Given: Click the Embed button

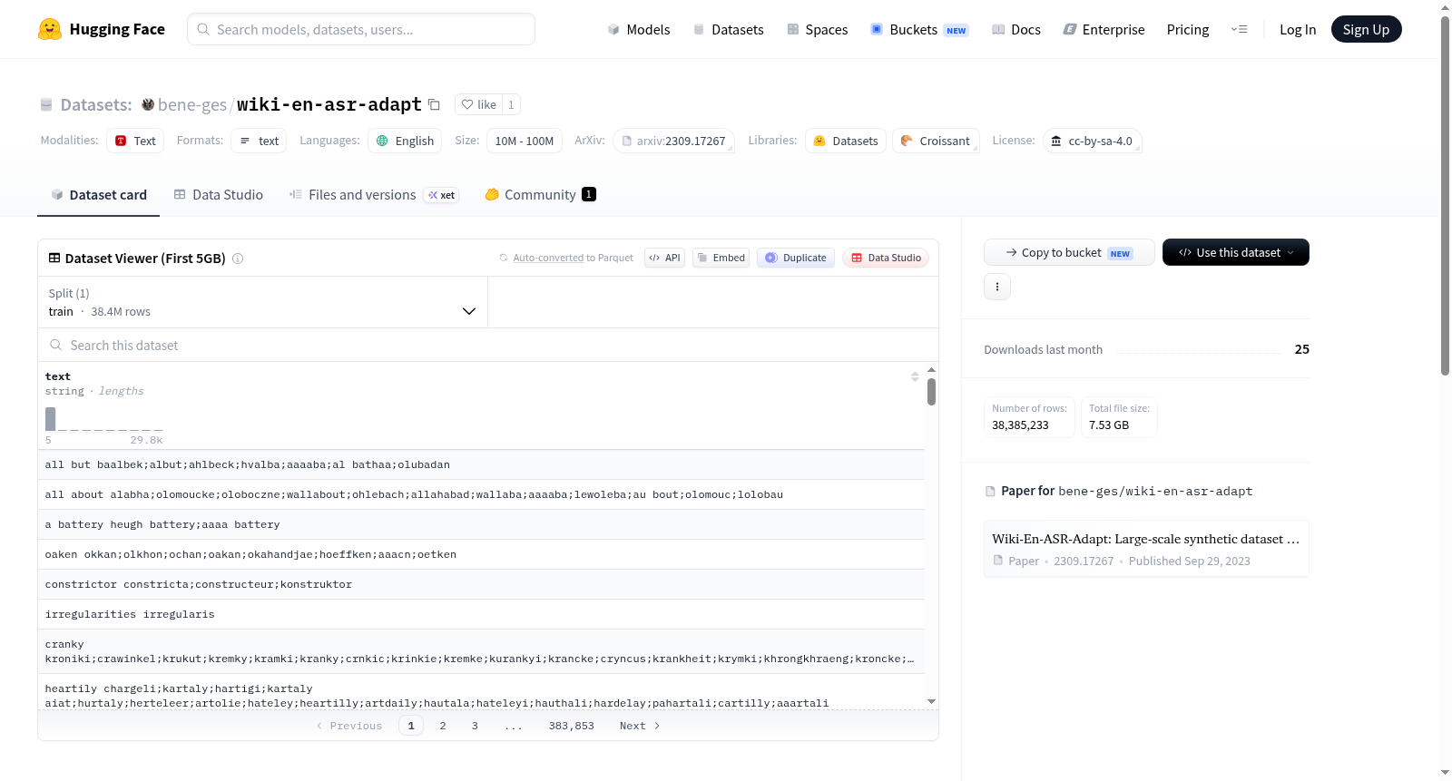Looking at the screenshot, I should point(721,258).
